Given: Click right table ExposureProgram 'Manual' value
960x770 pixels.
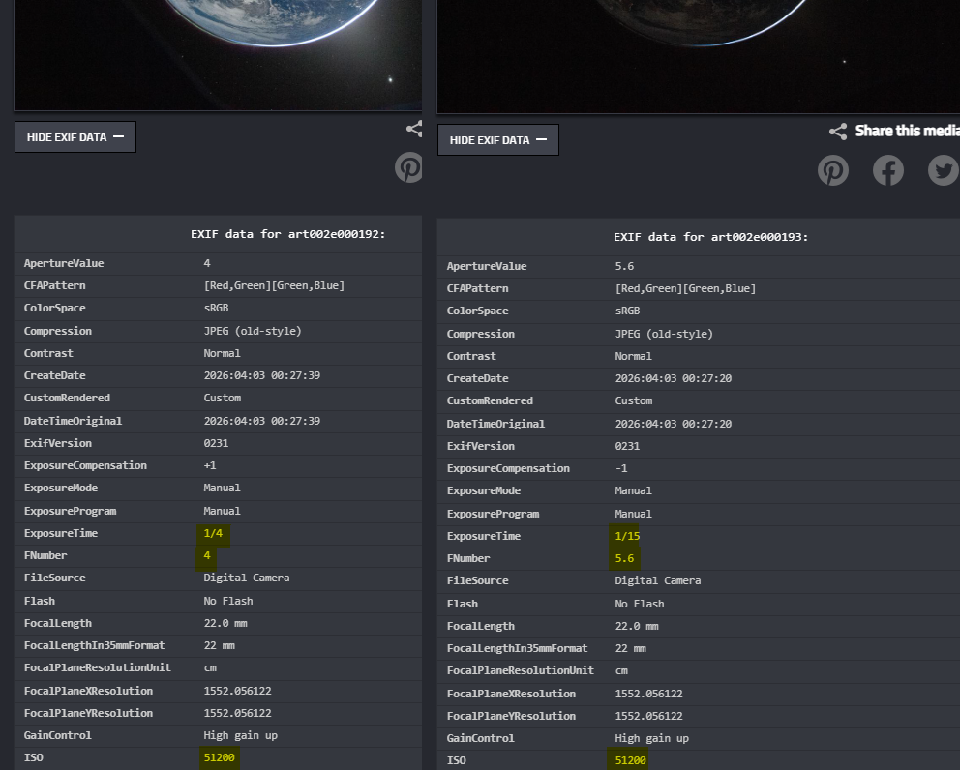Looking at the screenshot, I should point(634,514).
